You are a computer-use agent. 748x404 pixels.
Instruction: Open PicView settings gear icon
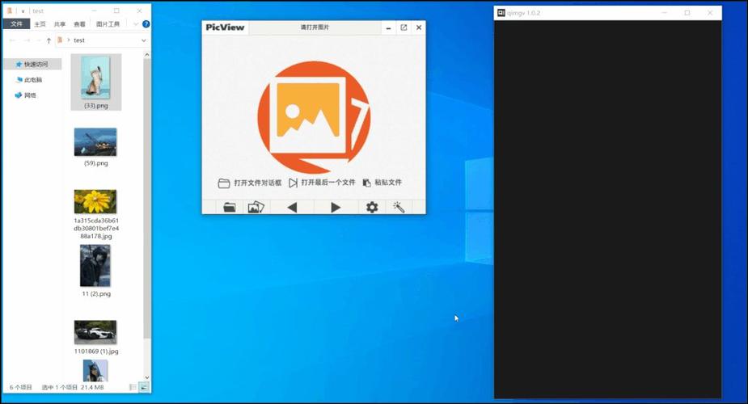click(x=372, y=207)
